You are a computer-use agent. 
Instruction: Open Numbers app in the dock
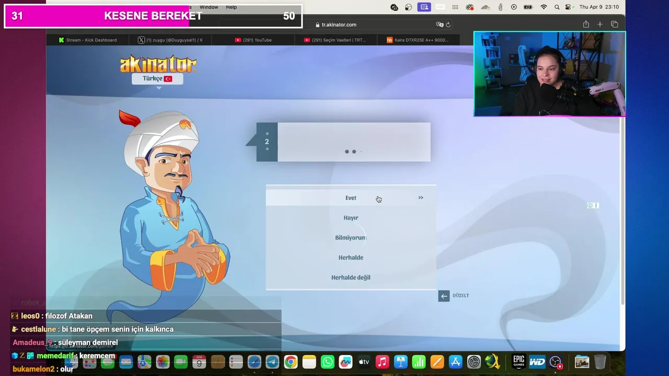click(419, 361)
